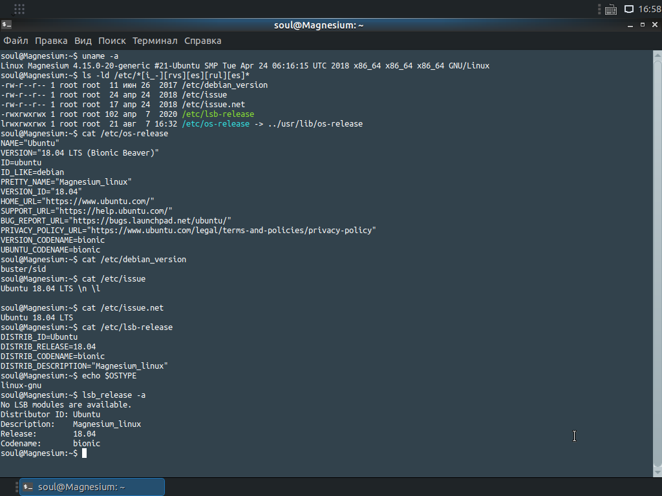
Task: Click the VERSION="18.04 LTS (Bionic Beaver)" line
Action: [x=80, y=153]
